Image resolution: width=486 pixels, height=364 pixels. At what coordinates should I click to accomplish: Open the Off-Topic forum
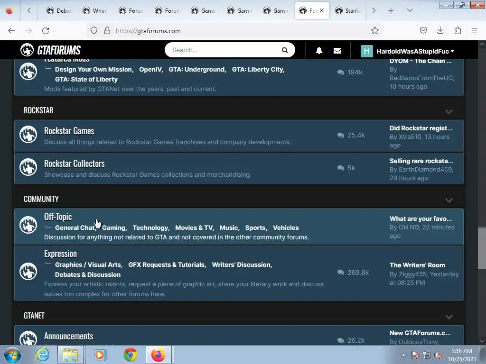[x=58, y=217]
